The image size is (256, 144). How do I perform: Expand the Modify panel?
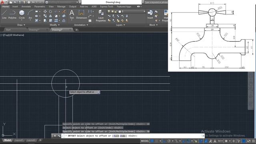(54, 25)
